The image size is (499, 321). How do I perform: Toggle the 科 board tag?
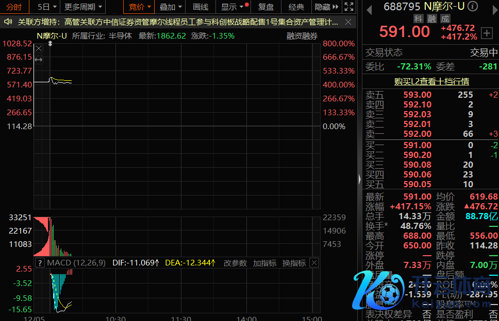click(x=419, y=19)
